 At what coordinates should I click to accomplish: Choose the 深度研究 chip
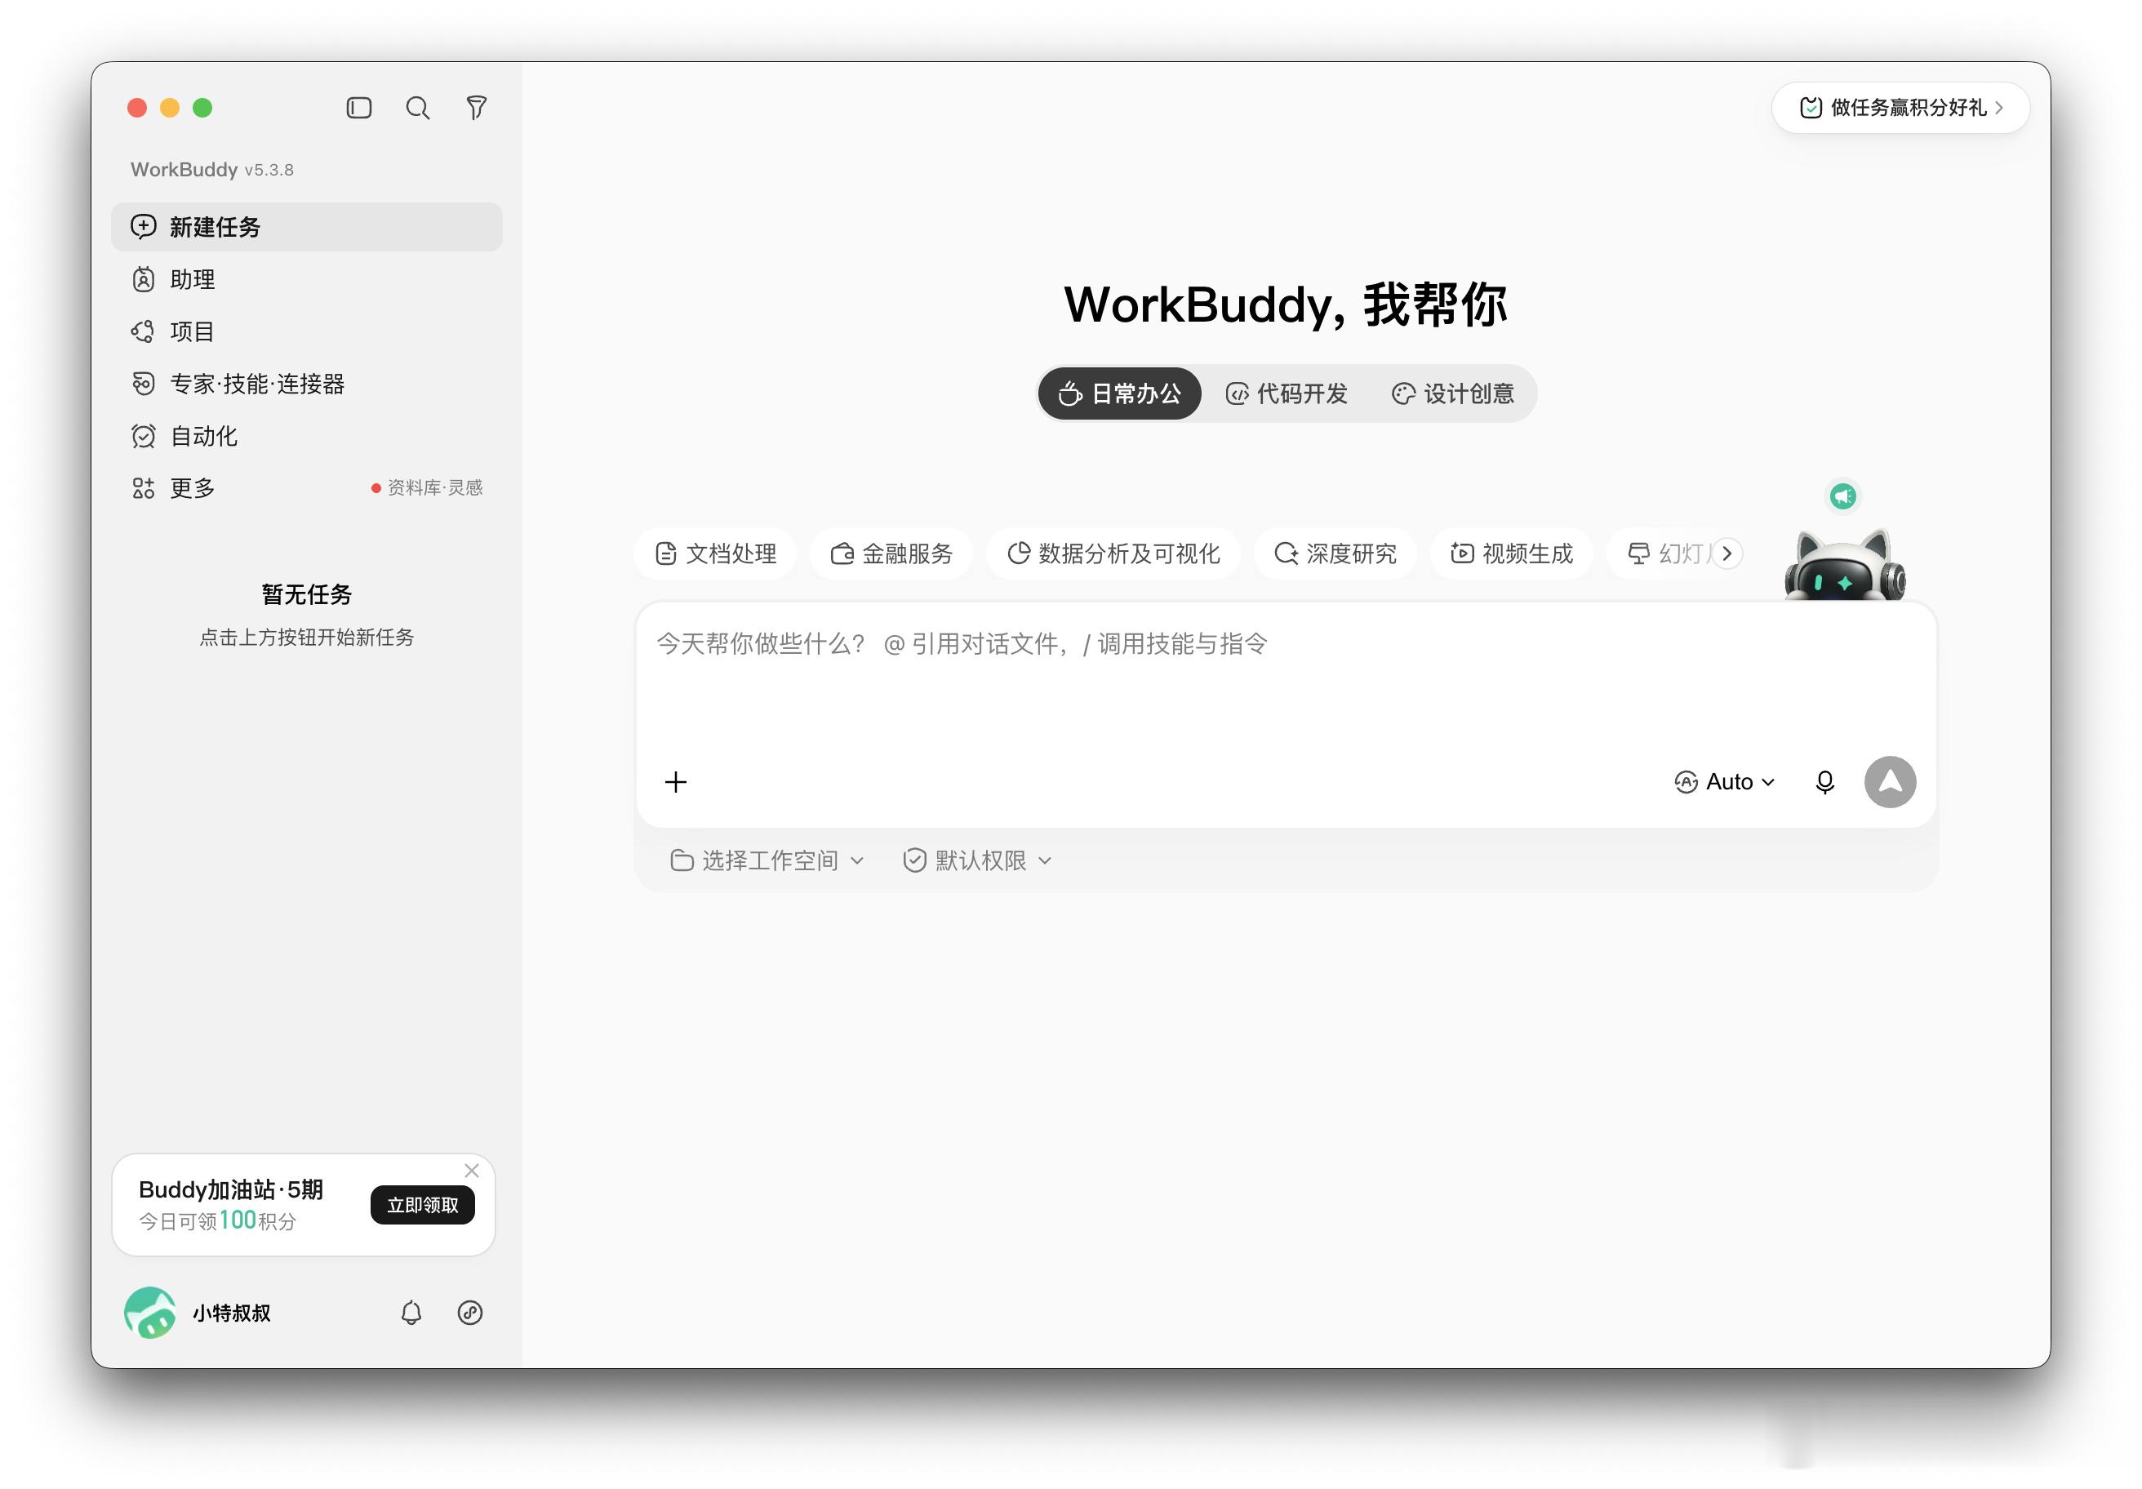[x=1335, y=553]
